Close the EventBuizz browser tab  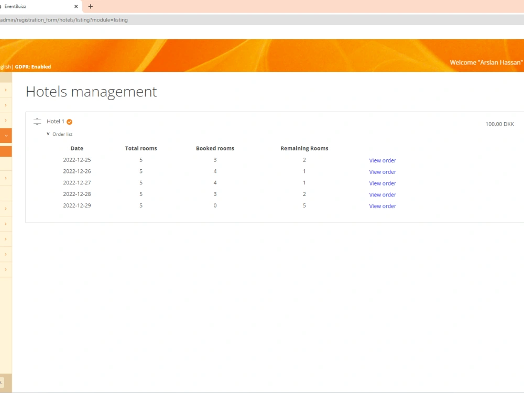(x=76, y=6)
